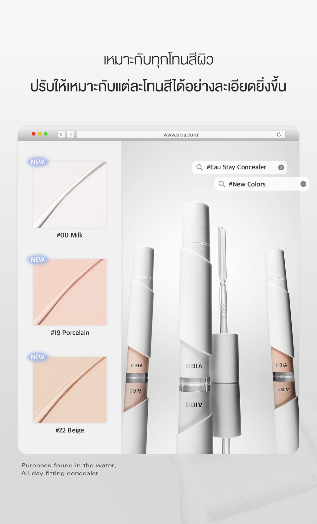Choose the #19 Porcelain shade swatch
This screenshot has height=524, width=317.
[70, 292]
